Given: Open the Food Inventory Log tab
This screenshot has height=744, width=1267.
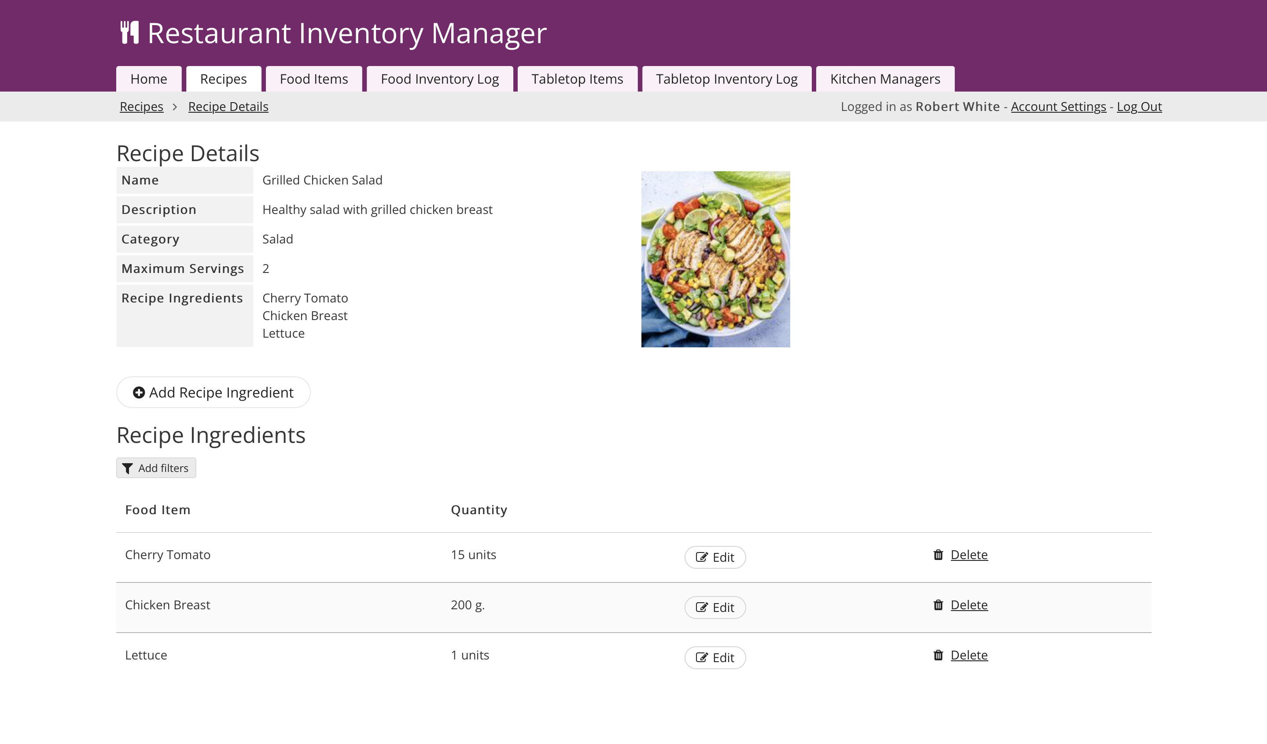Looking at the screenshot, I should 439,79.
